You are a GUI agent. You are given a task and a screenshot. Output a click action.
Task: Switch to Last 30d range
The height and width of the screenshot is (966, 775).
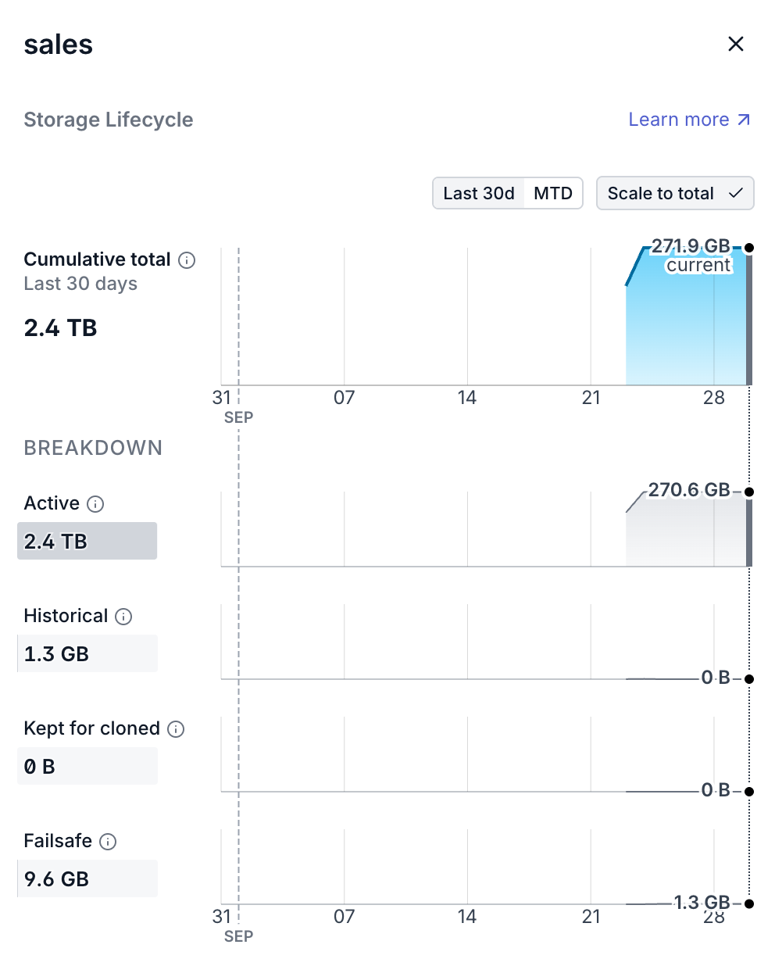tap(478, 193)
